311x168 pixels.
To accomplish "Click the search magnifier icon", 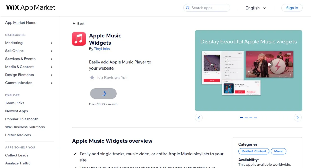I will coord(188,8).
